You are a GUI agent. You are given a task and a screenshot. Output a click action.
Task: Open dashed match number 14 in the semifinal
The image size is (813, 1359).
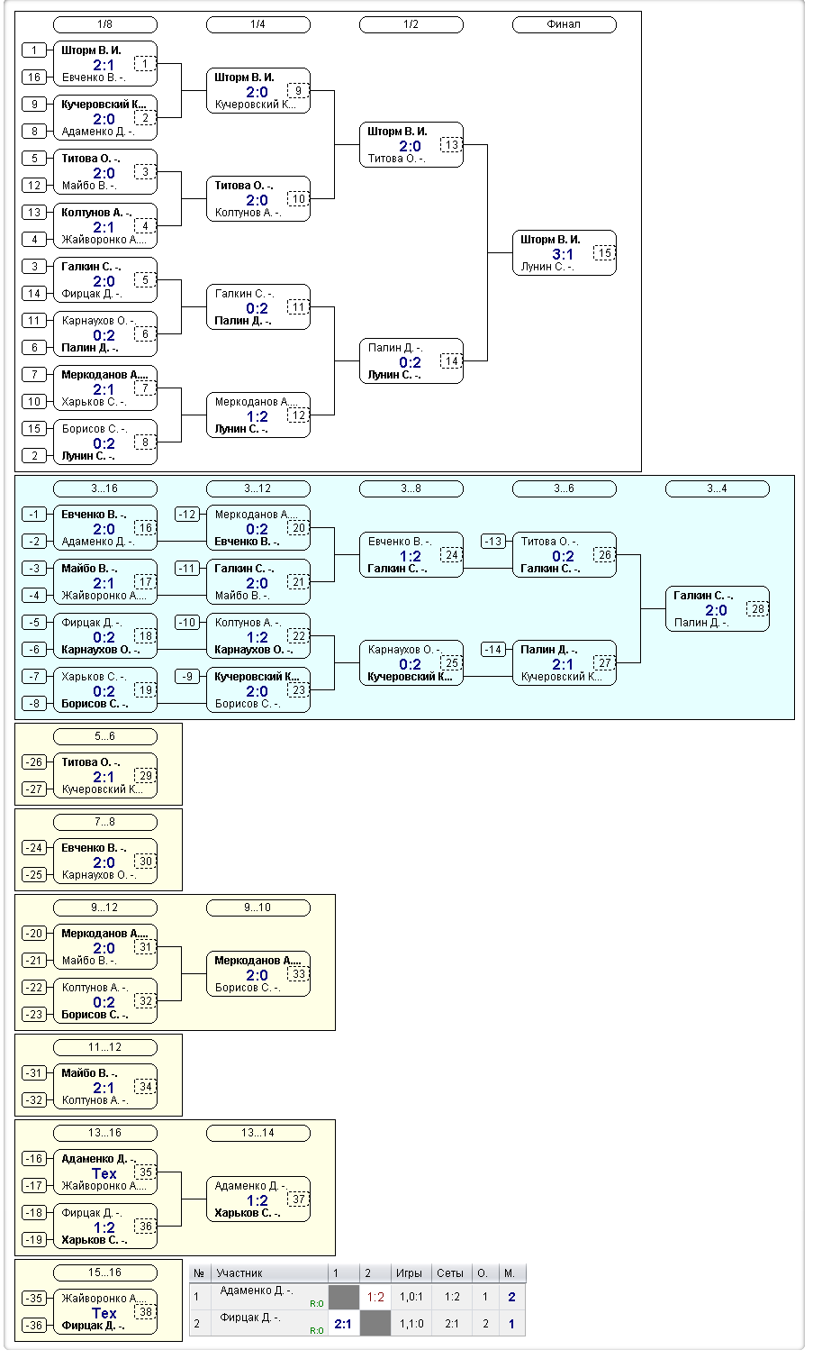(451, 361)
